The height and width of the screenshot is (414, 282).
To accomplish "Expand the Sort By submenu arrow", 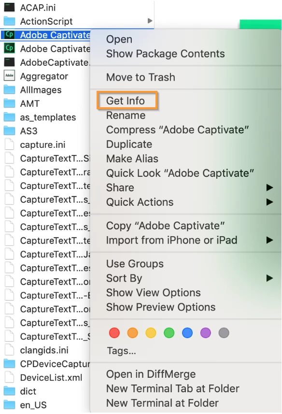I will coord(269,278).
